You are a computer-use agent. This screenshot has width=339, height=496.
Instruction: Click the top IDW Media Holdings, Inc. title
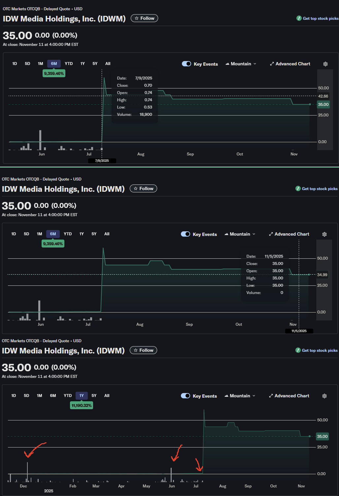click(64, 18)
